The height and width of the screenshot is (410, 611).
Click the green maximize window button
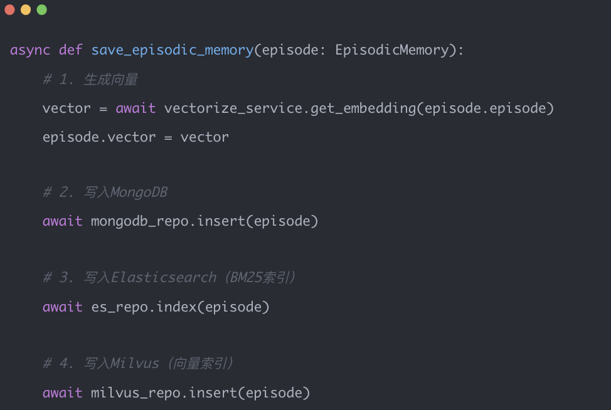[x=41, y=9]
